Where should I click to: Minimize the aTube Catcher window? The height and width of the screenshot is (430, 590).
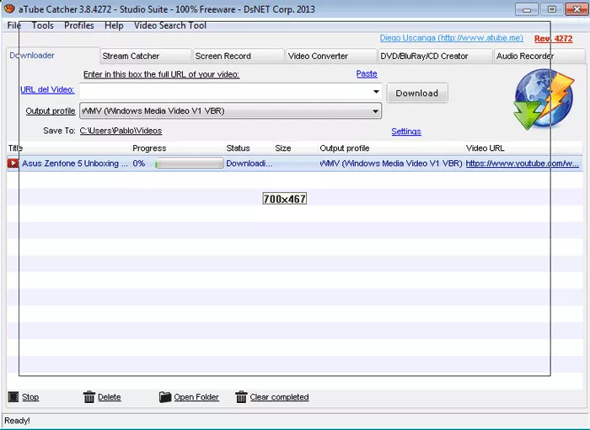pyautogui.click(x=527, y=9)
